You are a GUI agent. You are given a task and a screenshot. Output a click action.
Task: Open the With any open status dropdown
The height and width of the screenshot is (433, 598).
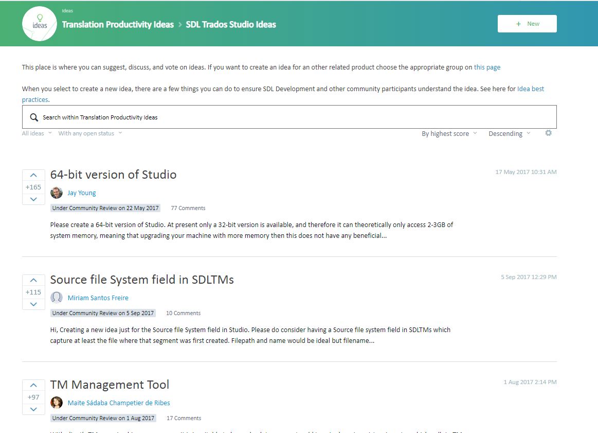90,133
